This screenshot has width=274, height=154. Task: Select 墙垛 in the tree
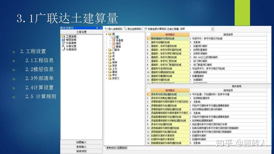click(118, 43)
